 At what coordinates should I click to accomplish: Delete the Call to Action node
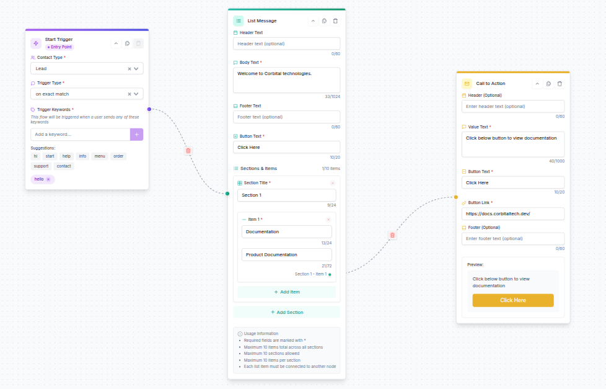point(560,84)
